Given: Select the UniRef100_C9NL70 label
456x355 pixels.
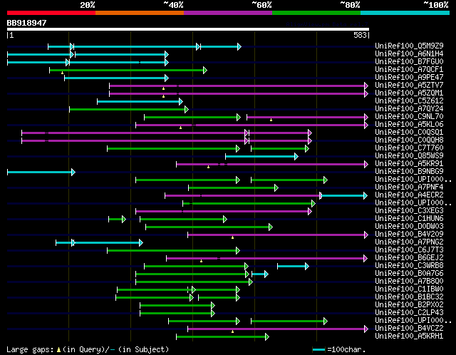Looking at the screenshot, I should pyautogui.click(x=409, y=117).
